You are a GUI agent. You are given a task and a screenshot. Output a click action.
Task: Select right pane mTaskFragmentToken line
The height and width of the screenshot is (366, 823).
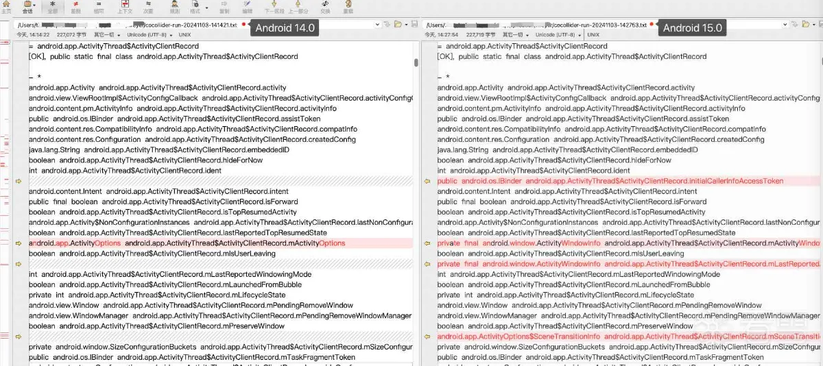click(x=629, y=357)
